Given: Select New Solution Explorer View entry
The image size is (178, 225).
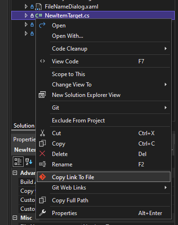Looking at the screenshot, I should pos(103,95).
